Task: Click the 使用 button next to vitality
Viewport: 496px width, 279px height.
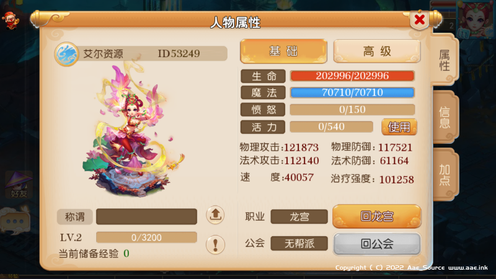Action: [x=399, y=127]
